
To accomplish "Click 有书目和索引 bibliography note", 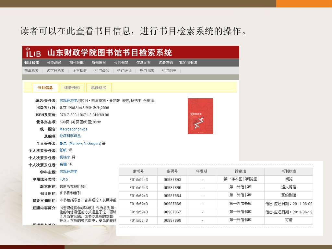I will point(70,193).
